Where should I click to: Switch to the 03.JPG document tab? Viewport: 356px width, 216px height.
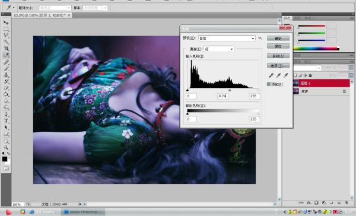tap(40, 15)
